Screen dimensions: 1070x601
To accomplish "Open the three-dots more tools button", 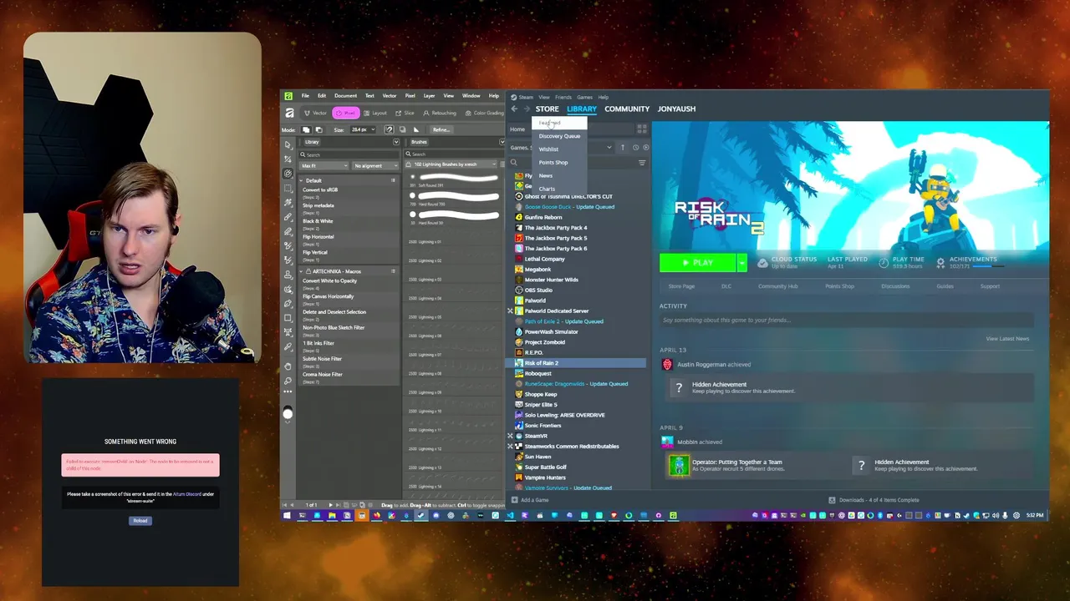I will (288, 391).
